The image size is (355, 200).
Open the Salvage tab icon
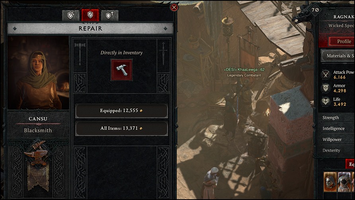[71, 15]
